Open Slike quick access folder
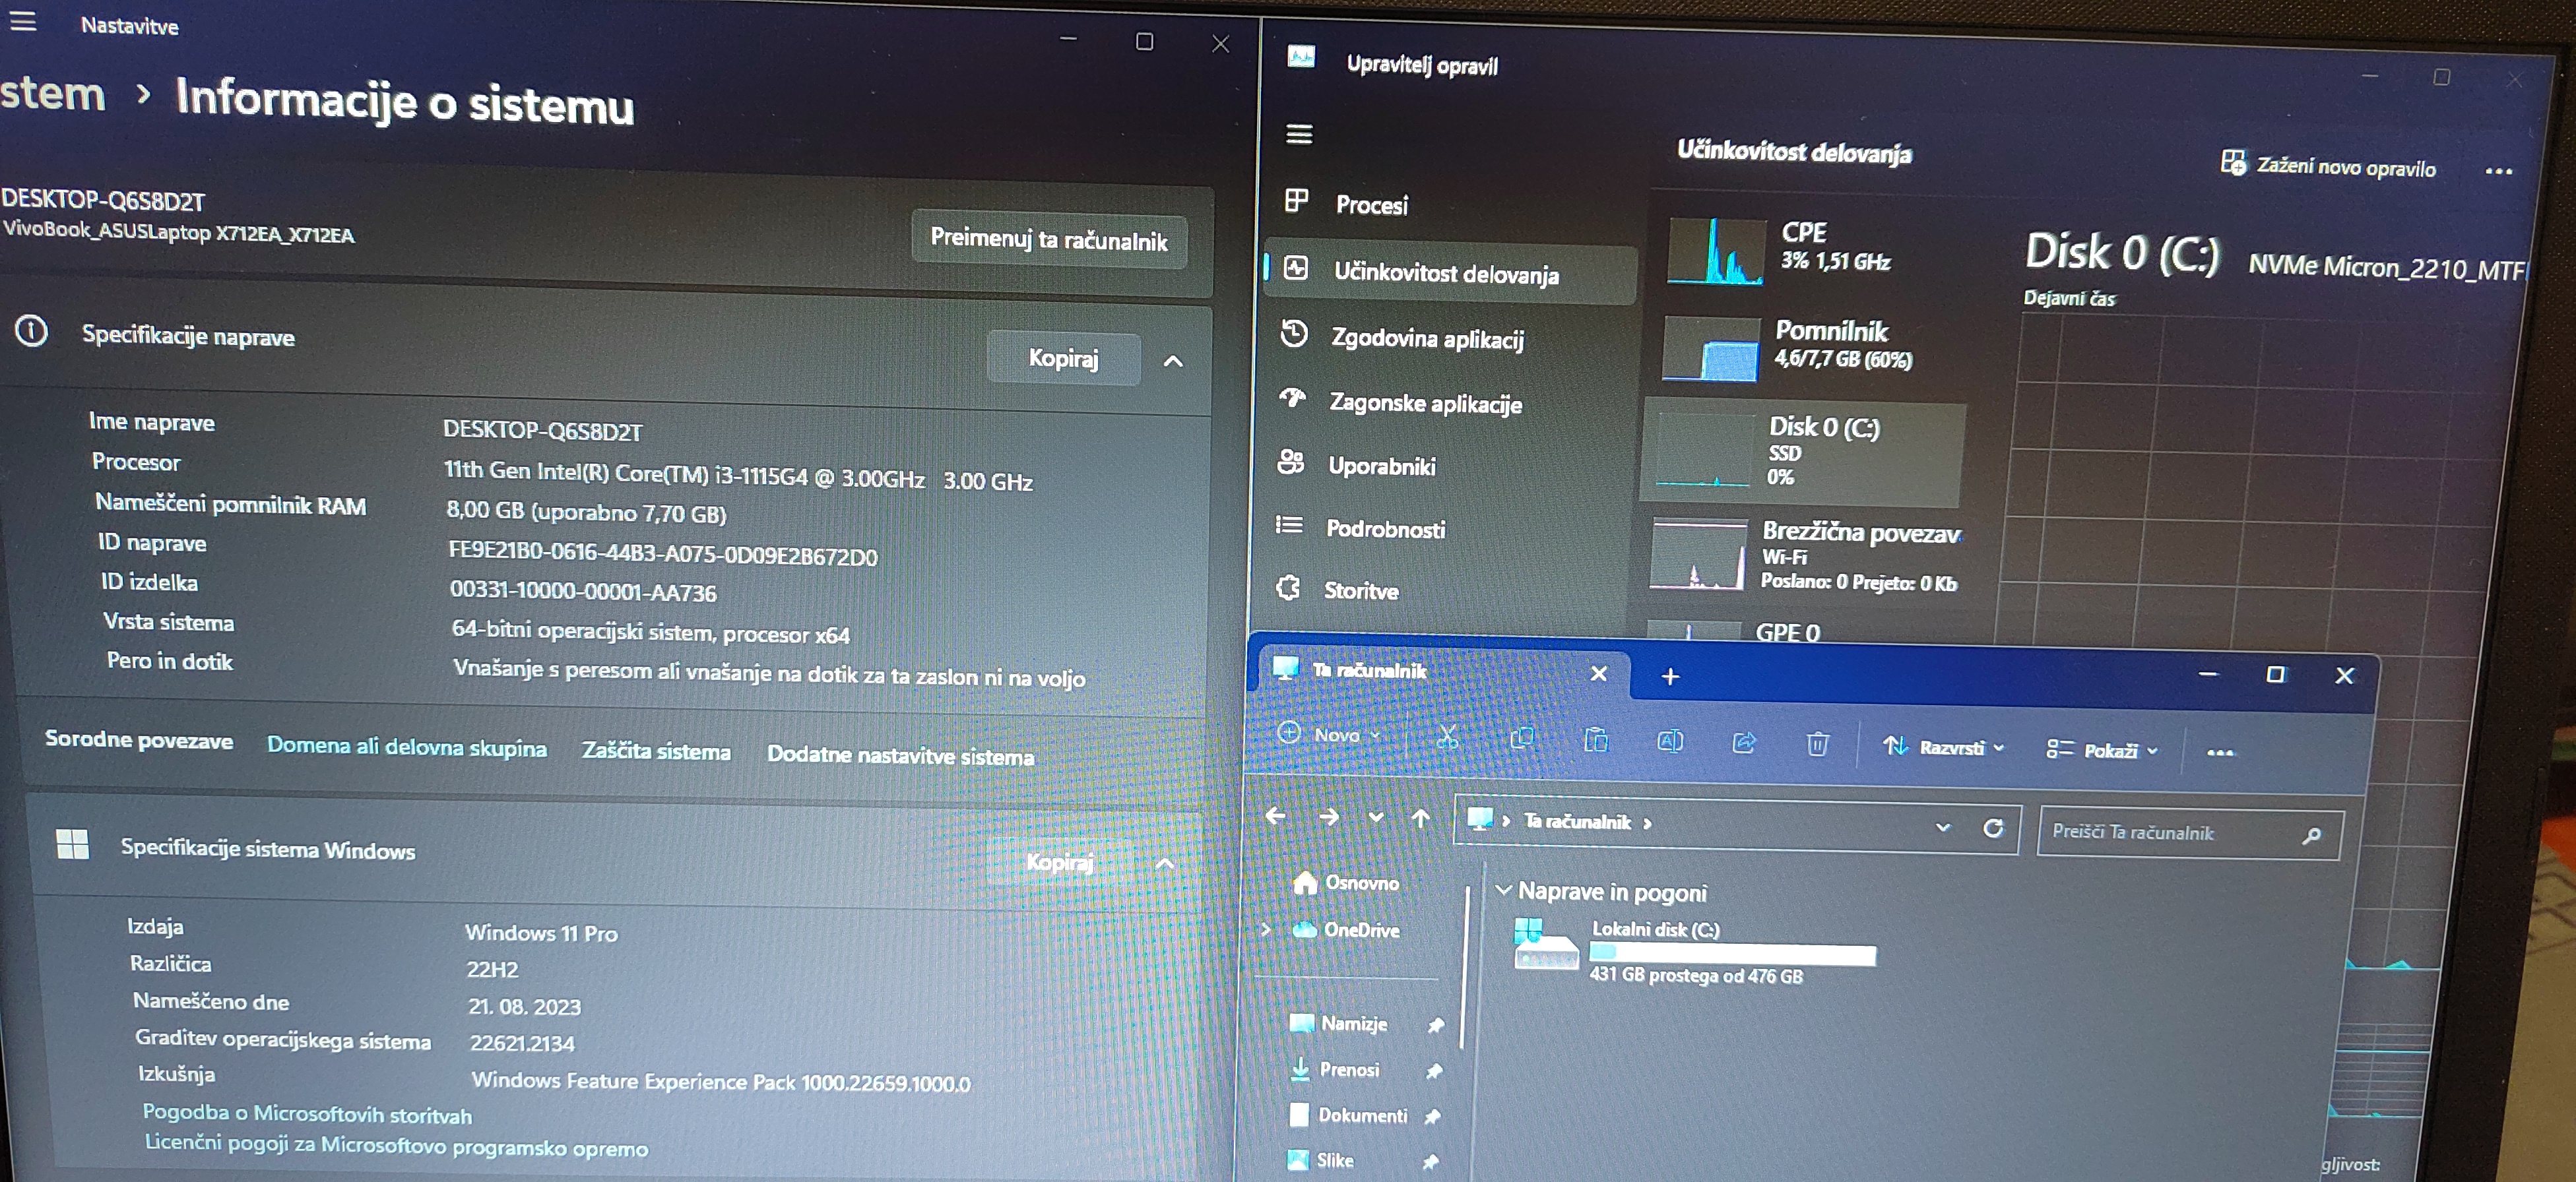The image size is (2576, 1182). click(x=1320, y=1161)
